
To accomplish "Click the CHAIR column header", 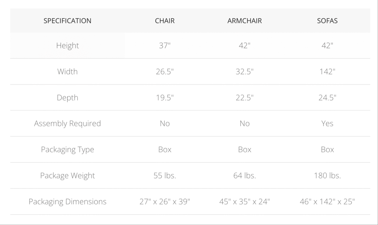I will (165, 21).
